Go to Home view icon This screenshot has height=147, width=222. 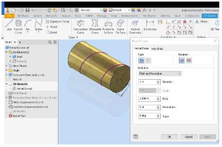click(x=49, y=10)
